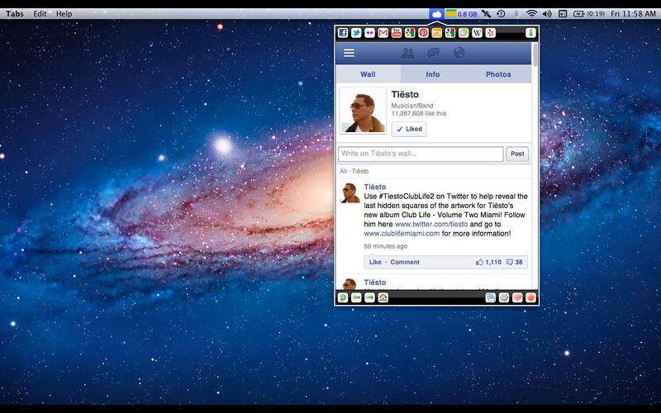The image size is (661, 413).
Task: Open the Wikipedia shortcut icon
Action: tap(477, 33)
